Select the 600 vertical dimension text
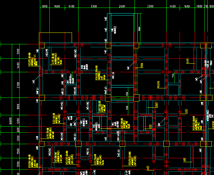This screenshot has width=214, height=175. 18,130
